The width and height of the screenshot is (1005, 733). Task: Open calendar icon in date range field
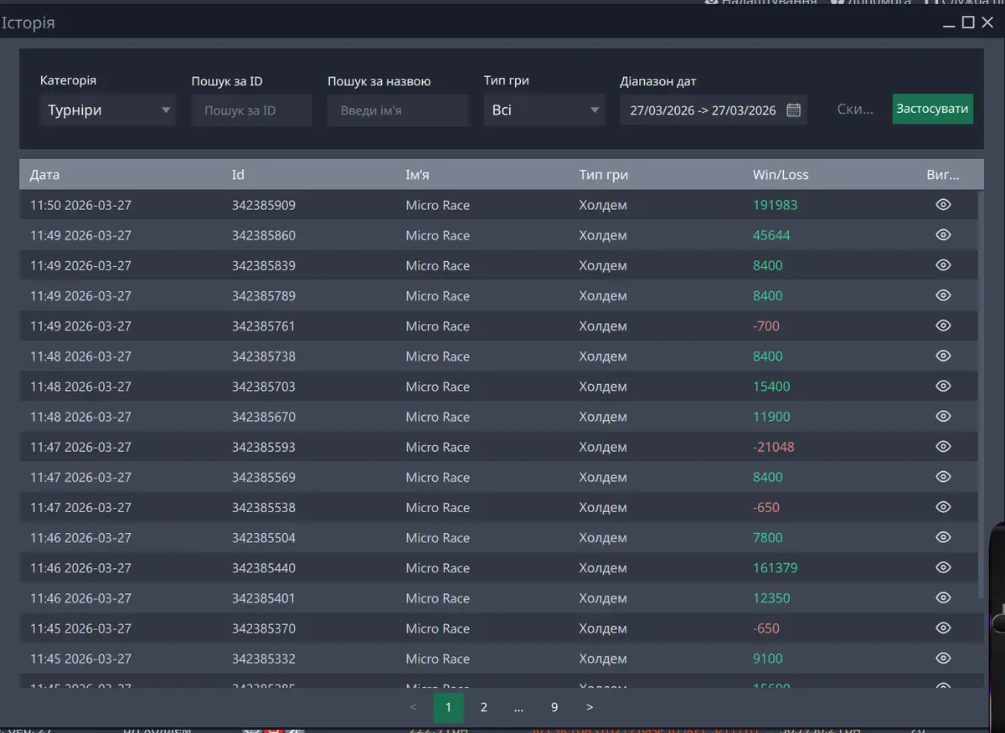pyautogui.click(x=794, y=110)
